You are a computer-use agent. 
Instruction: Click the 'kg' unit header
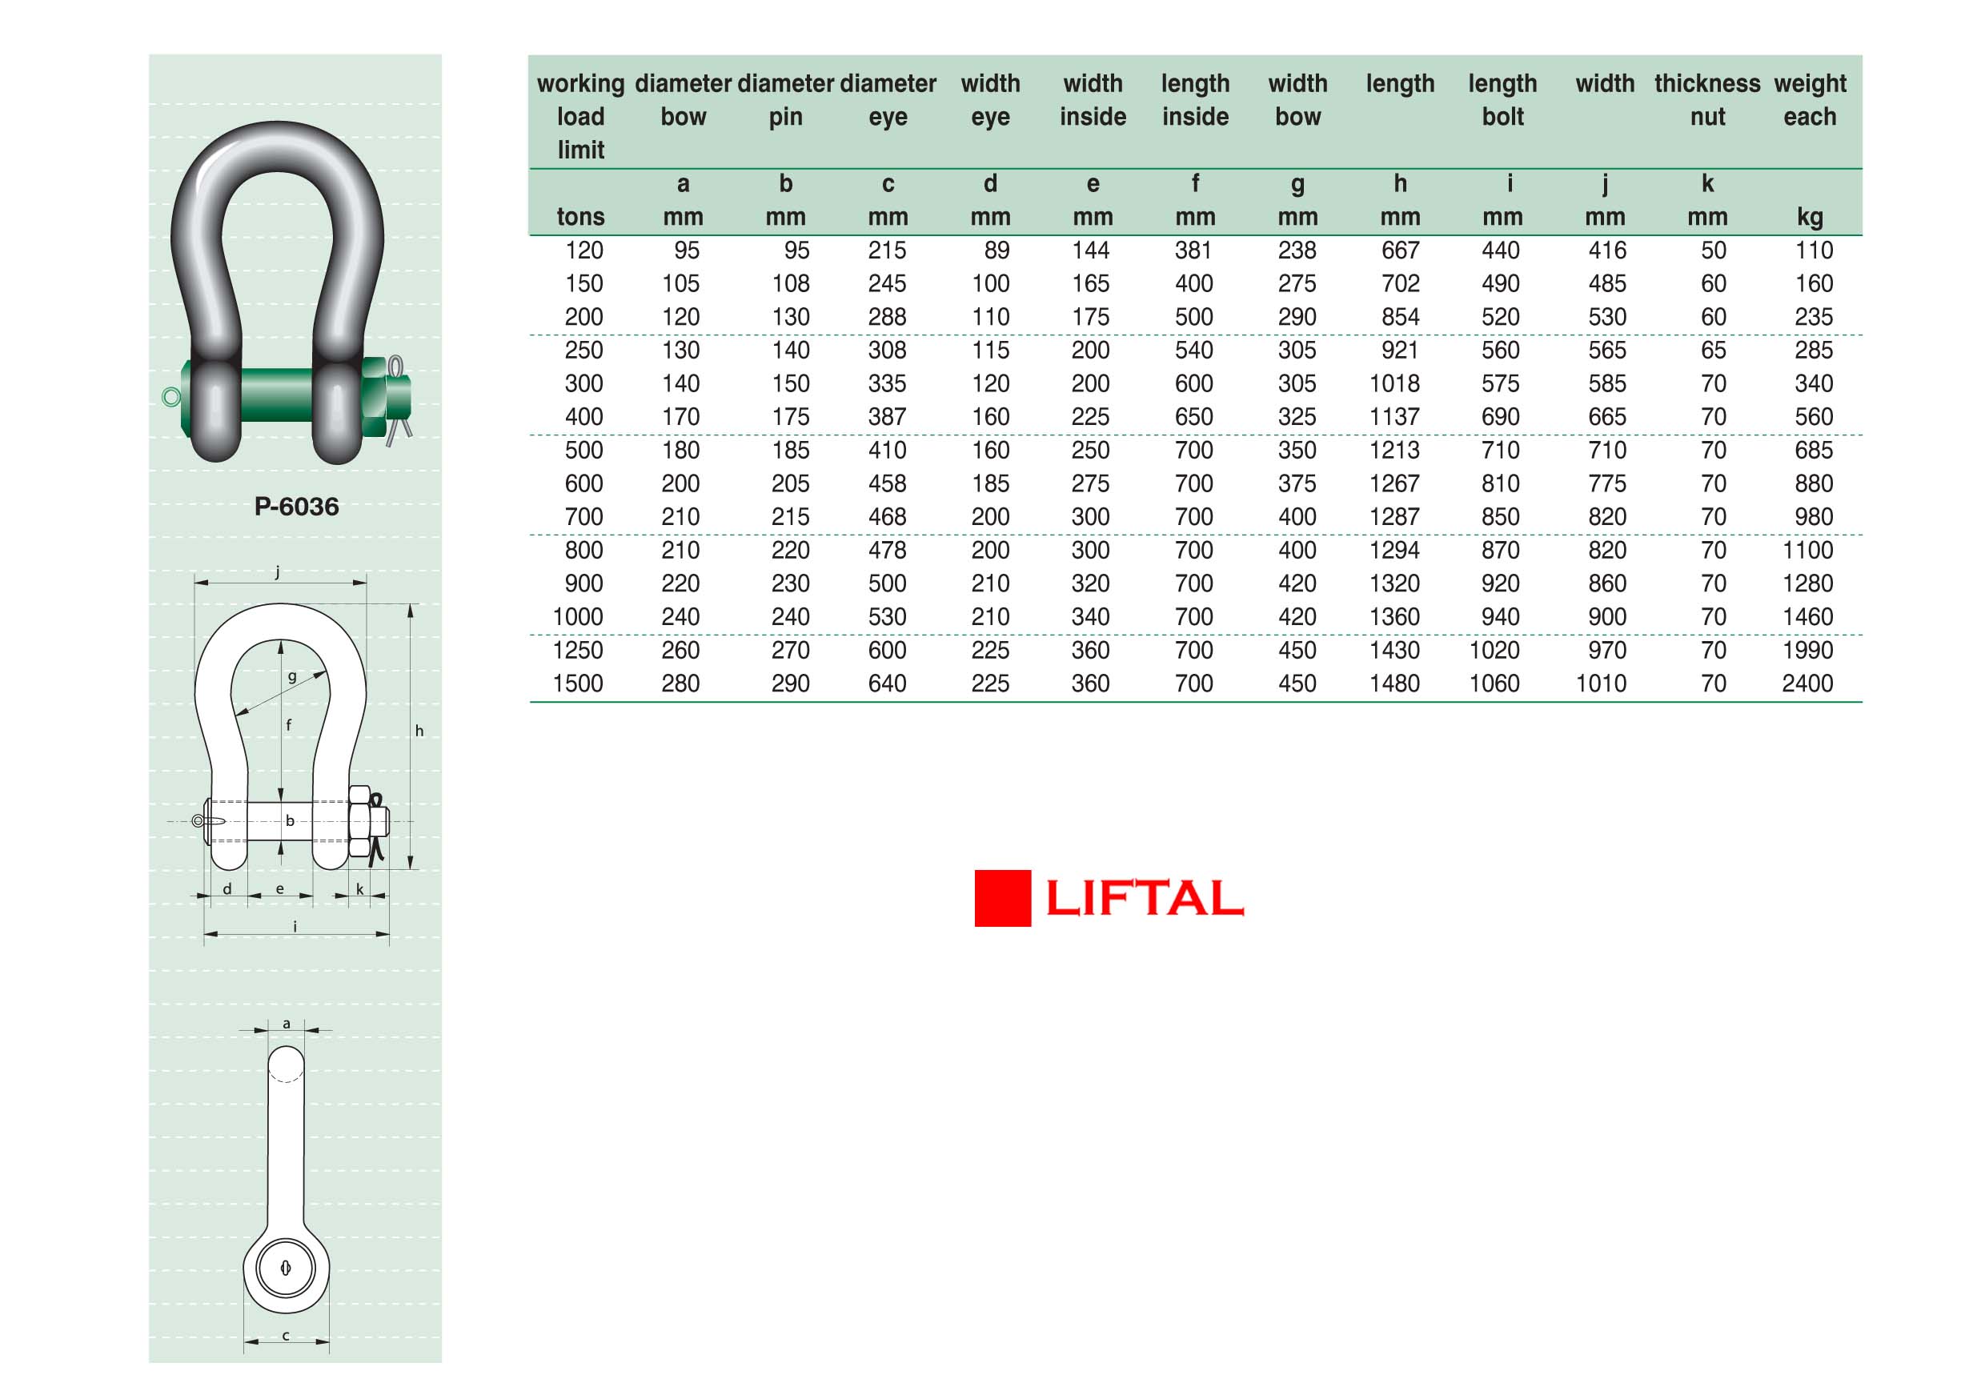1810,216
